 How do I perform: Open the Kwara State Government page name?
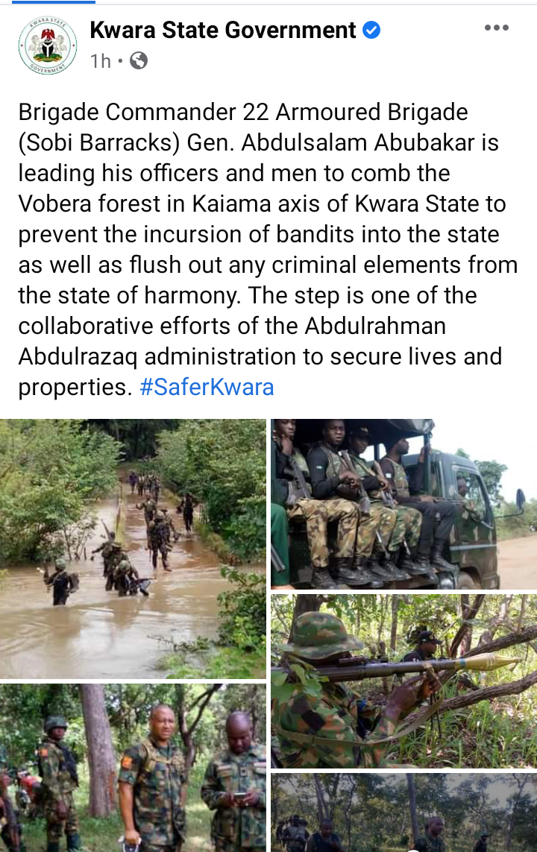pos(223,30)
